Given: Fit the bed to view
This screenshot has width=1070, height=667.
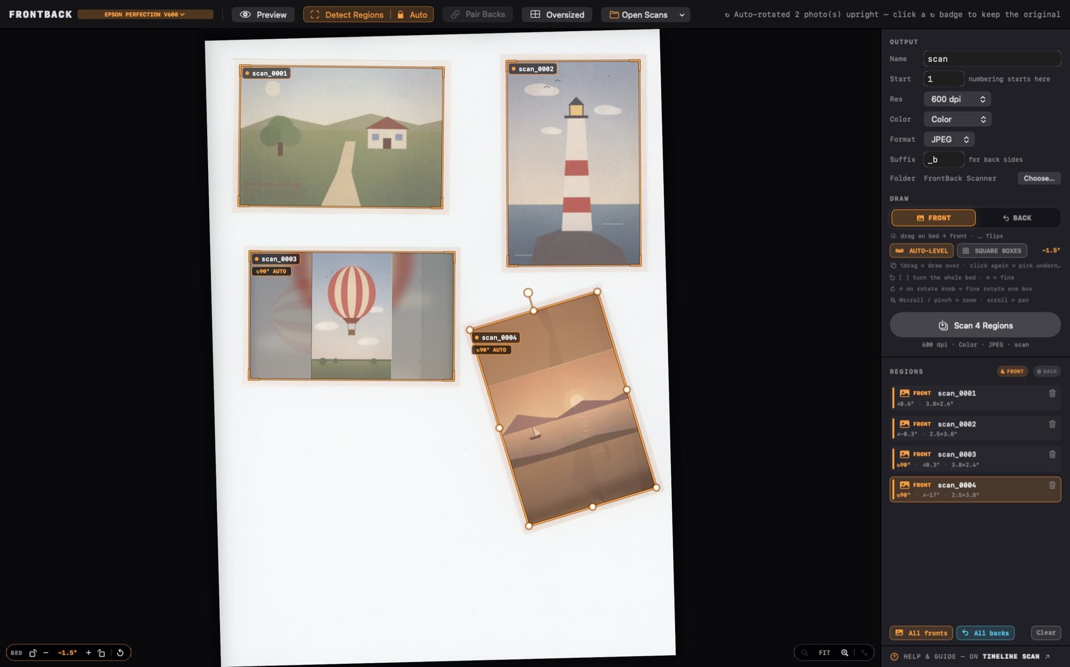Looking at the screenshot, I should click(824, 653).
